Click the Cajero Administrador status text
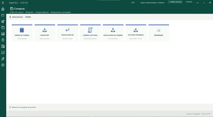Viewport: 213px width, 117px height. 152,3
